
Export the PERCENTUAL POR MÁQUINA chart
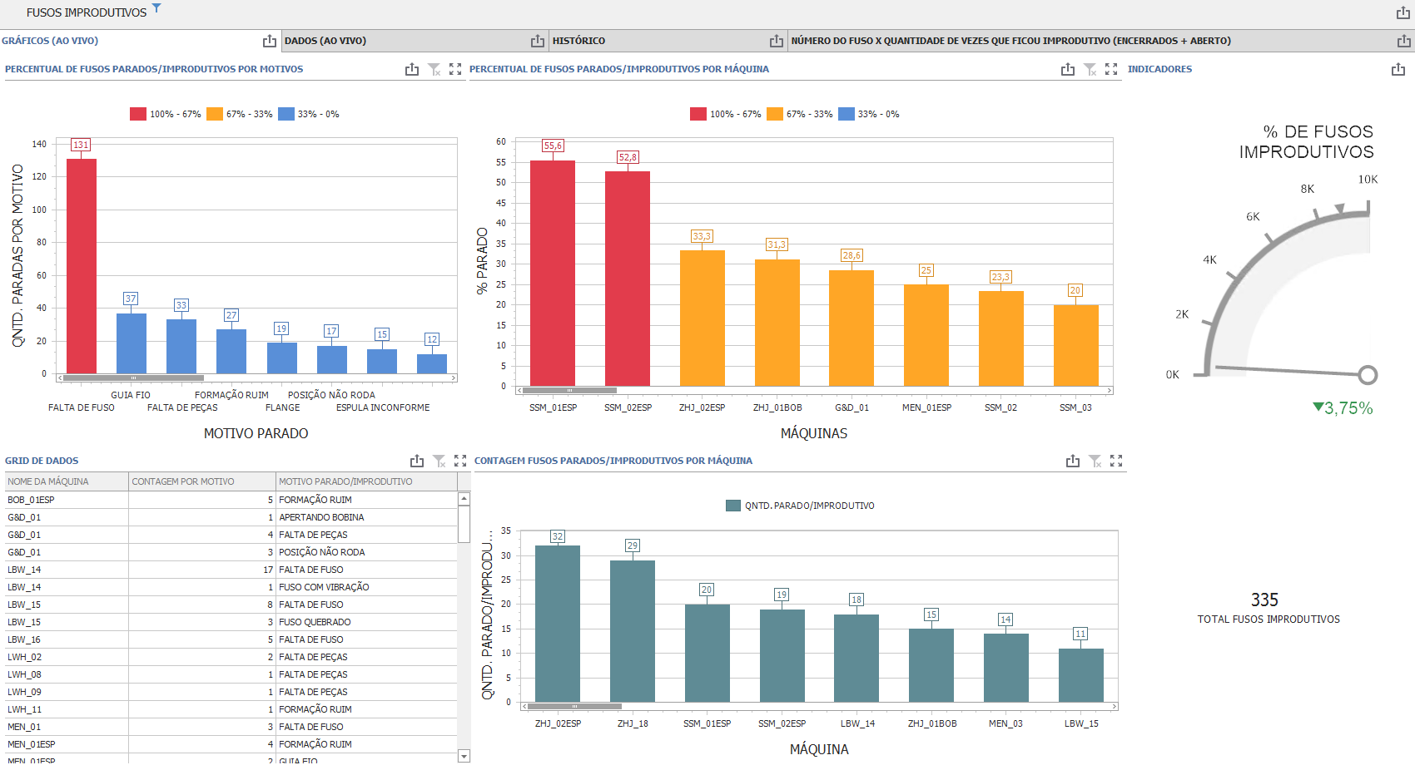coord(1067,70)
